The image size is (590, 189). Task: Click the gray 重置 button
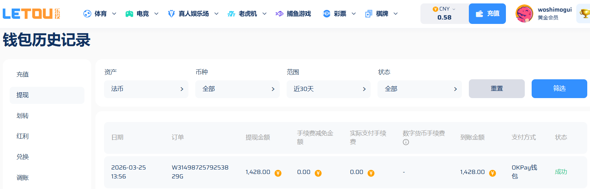(496, 89)
